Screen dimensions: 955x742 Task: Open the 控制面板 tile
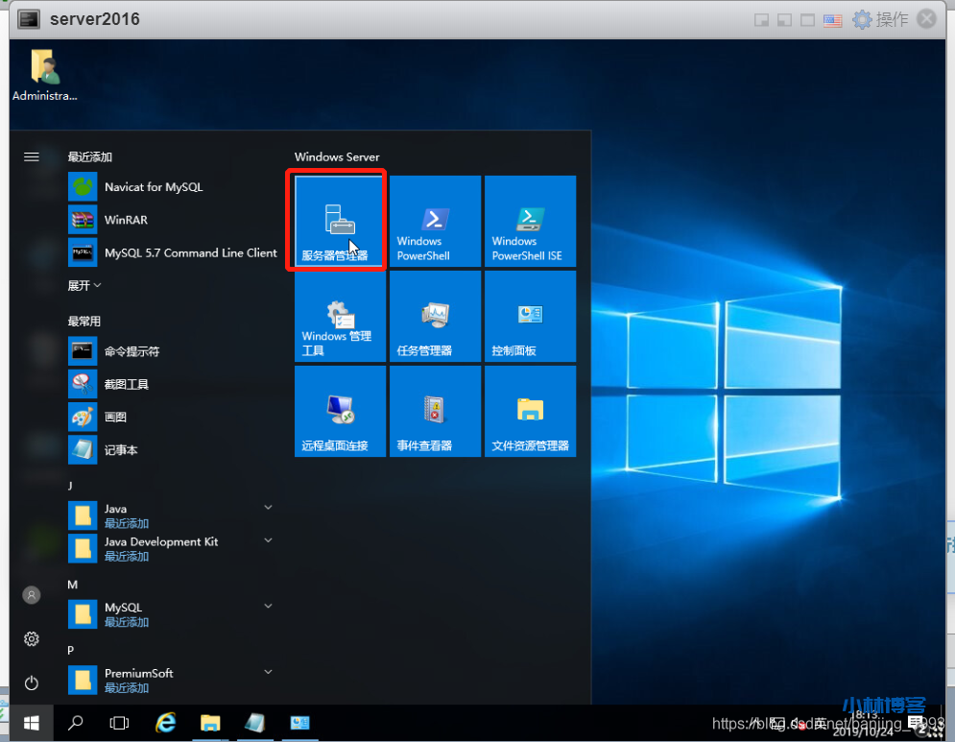(x=530, y=316)
